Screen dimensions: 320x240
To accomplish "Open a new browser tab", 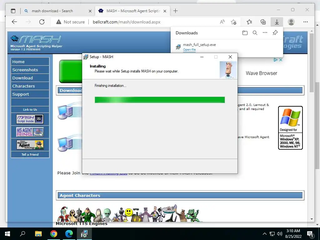I will (175, 11).
